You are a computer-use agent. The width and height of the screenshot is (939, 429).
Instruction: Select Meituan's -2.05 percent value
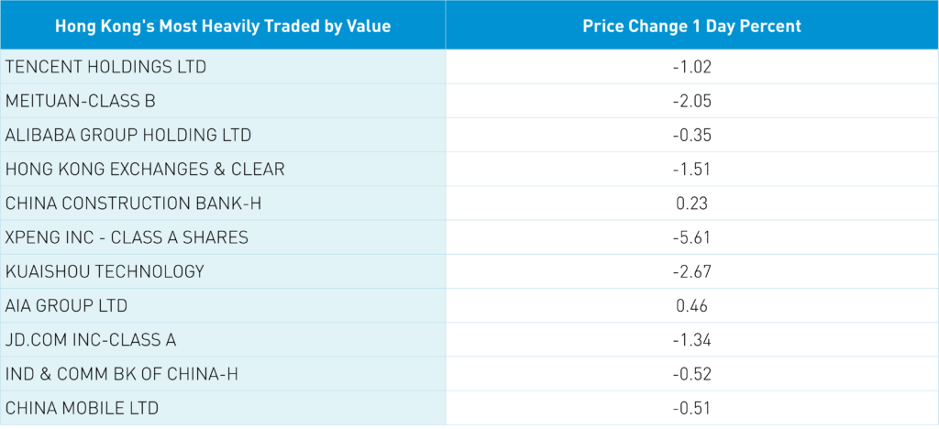tap(691, 101)
